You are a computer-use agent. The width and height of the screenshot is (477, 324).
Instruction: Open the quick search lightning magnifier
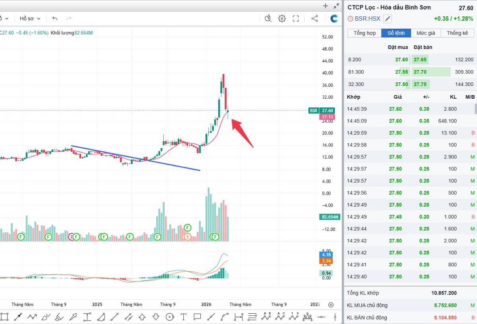[x=268, y=18]
